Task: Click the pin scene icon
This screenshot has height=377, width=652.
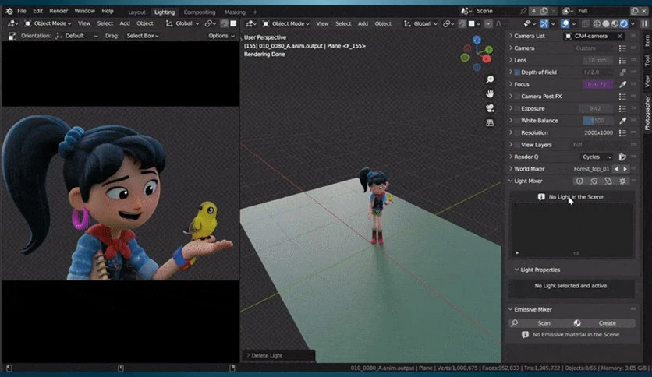Action: pyautogui.click(x=523, y=11)
